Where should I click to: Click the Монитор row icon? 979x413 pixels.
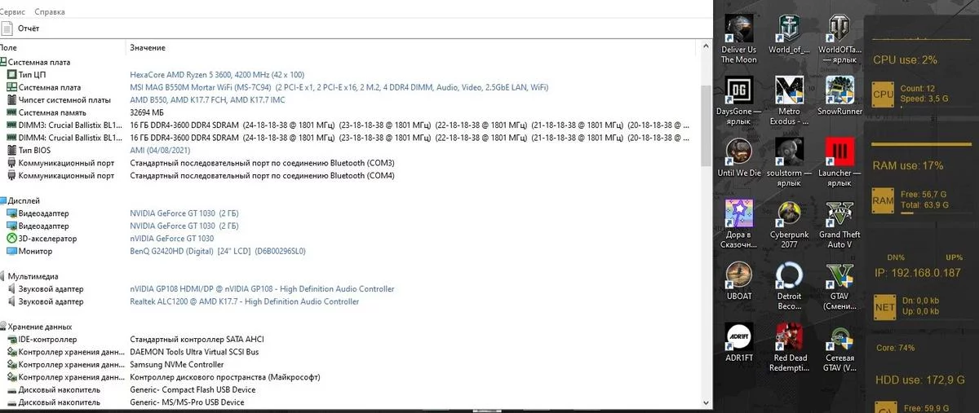[11, 251]
